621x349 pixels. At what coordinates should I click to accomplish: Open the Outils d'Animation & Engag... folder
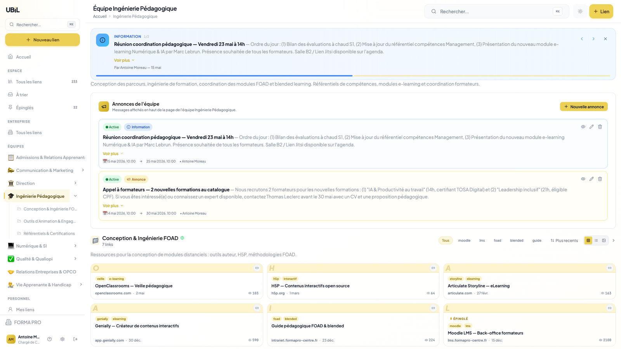tap(46, 221)
